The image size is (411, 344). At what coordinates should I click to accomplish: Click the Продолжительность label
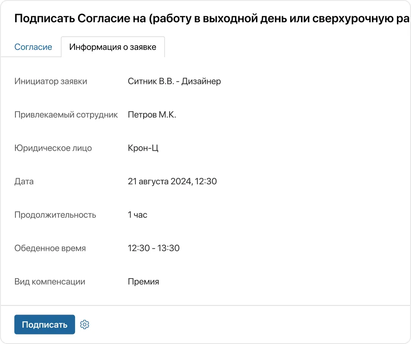(x=55, y=215)
